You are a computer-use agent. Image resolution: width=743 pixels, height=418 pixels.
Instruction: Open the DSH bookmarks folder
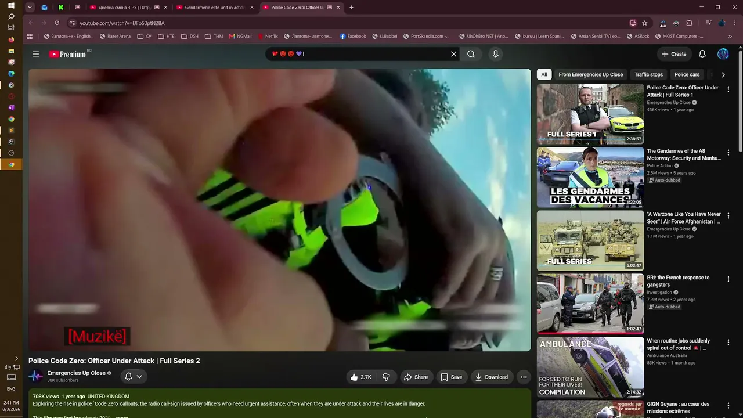point(190,36)
